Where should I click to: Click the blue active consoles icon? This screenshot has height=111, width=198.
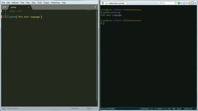point(184,3)
